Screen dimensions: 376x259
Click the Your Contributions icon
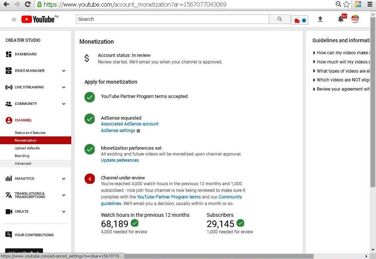(x=9, y=234)
